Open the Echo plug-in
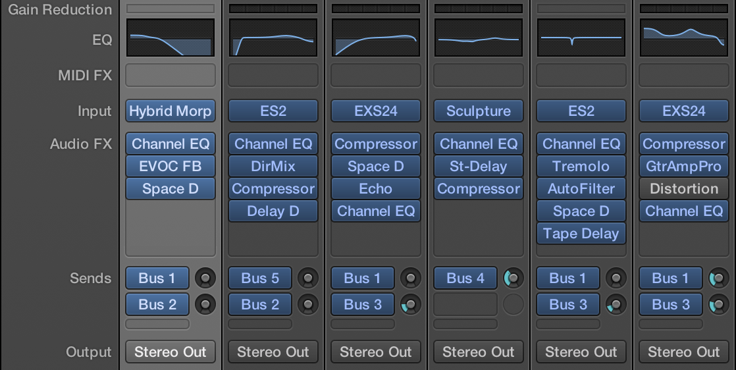Screen dimensions: 736x370 [x=376, y=189]
